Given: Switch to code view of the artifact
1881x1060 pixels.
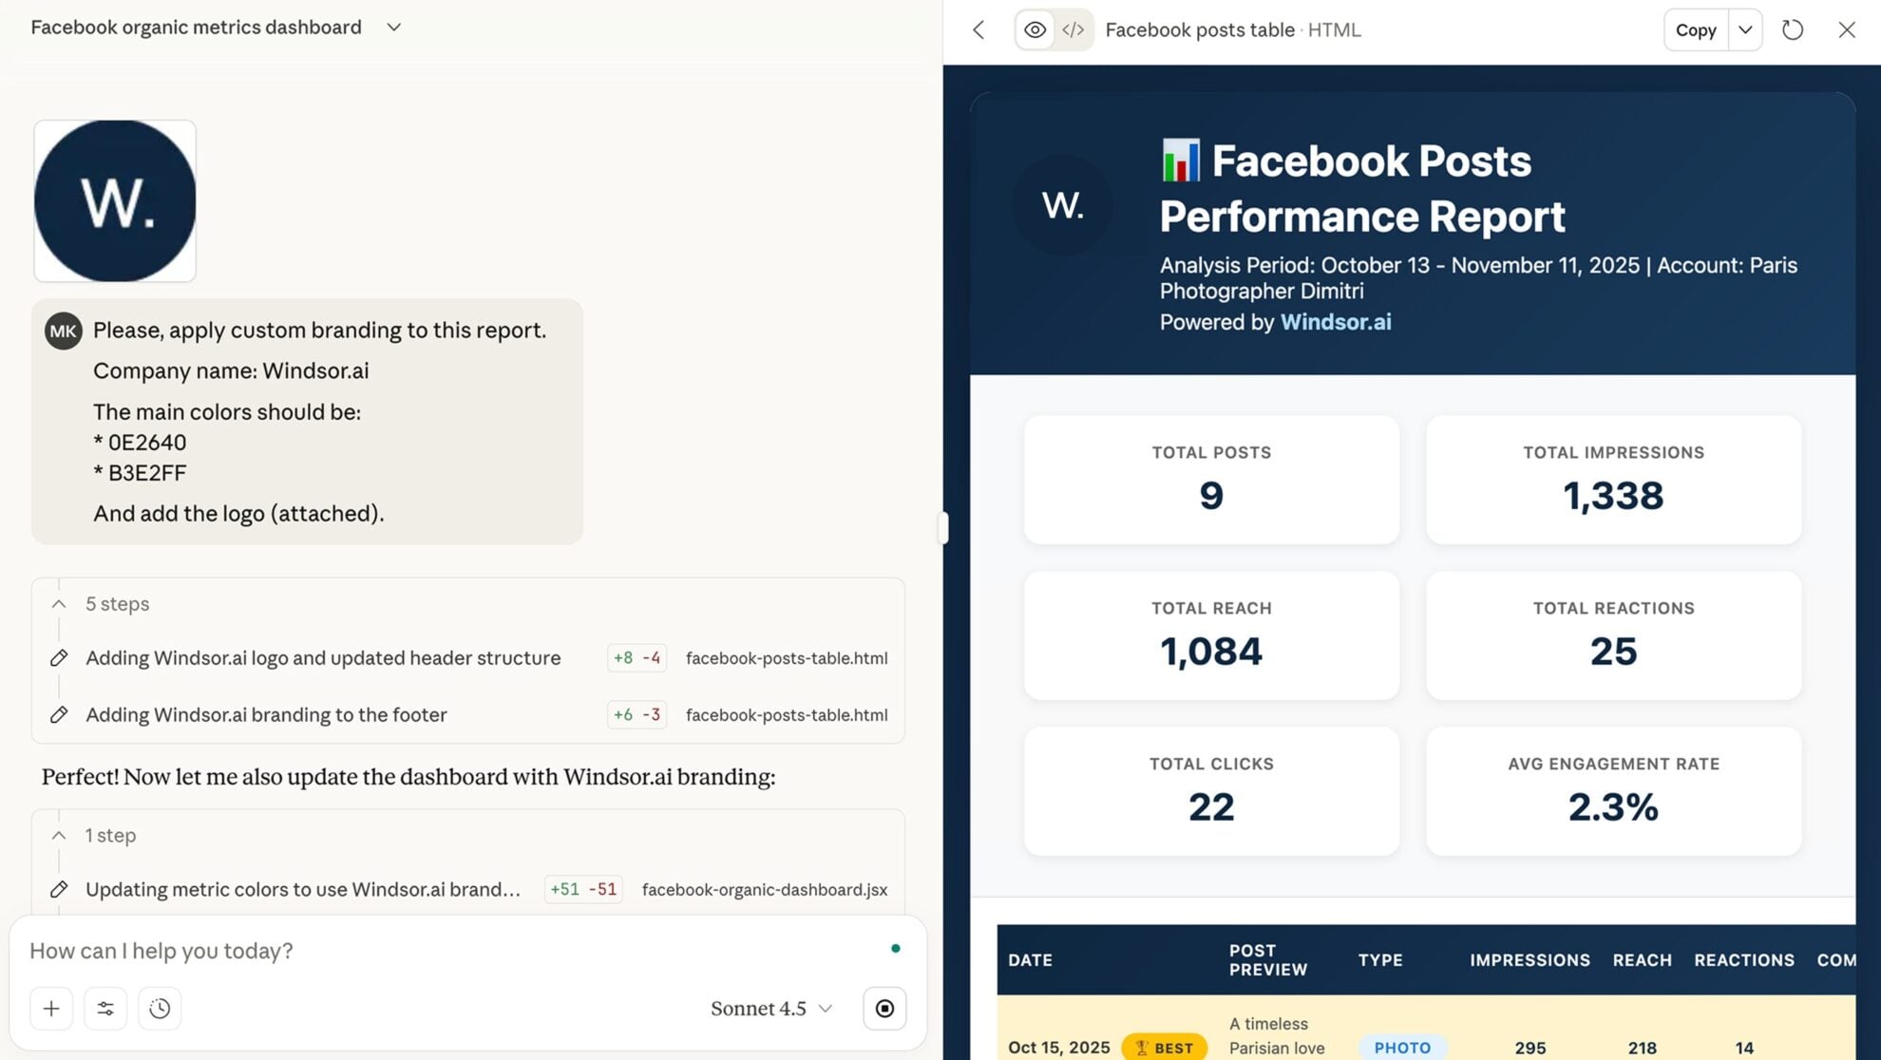Looking at the screenshot, I should (x=1073, y=30).
